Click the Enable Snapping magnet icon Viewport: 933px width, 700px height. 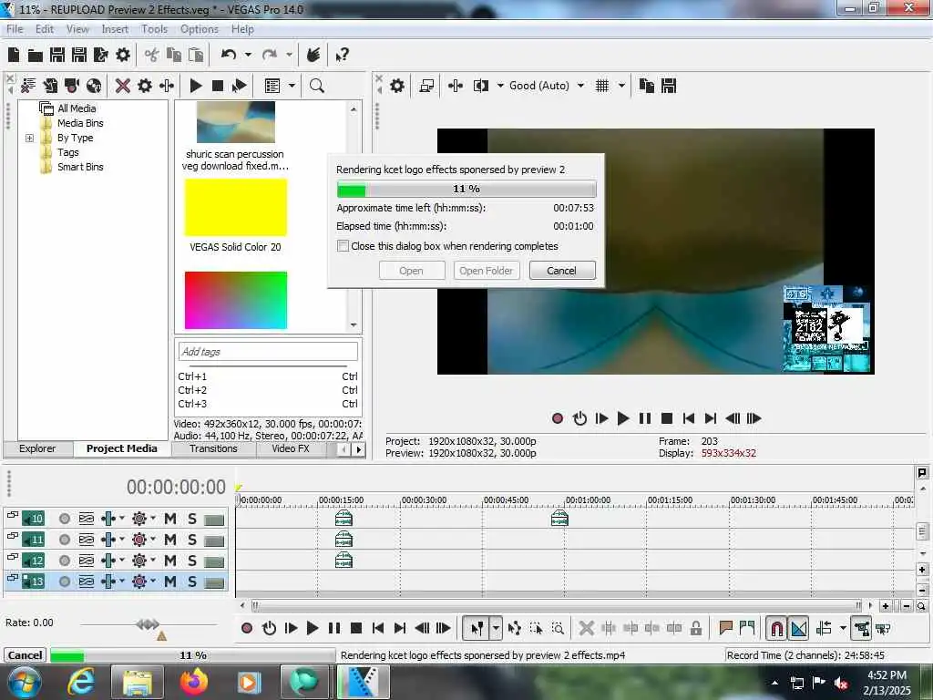click(x=776, y=629)
